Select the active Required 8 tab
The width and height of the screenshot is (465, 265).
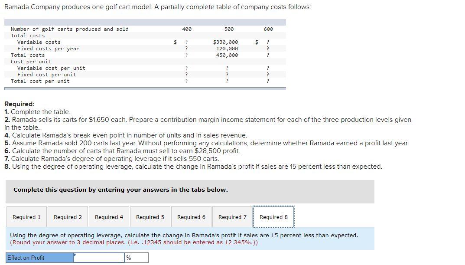point(274,216)
